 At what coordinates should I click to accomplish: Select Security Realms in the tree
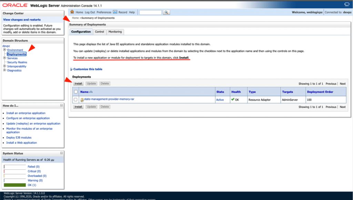tap(17, 62)
